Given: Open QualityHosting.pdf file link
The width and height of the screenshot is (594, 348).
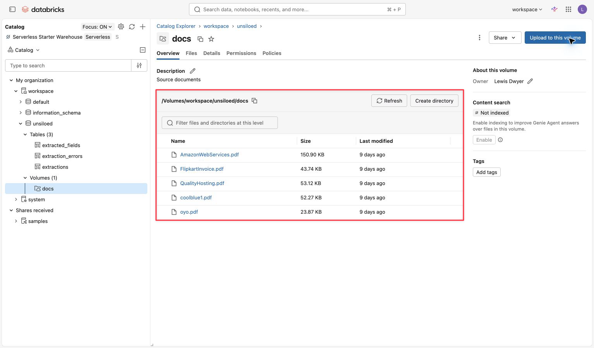Looking at the screenshot, I should point(202,183).
